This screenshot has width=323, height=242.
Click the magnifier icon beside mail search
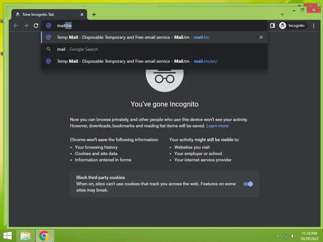point(48,49)
